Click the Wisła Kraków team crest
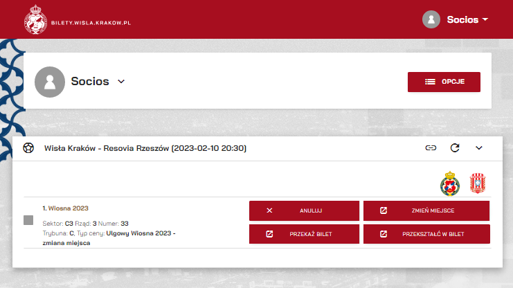513x288 pixels. pyautogui.click(x=450, y=183)
